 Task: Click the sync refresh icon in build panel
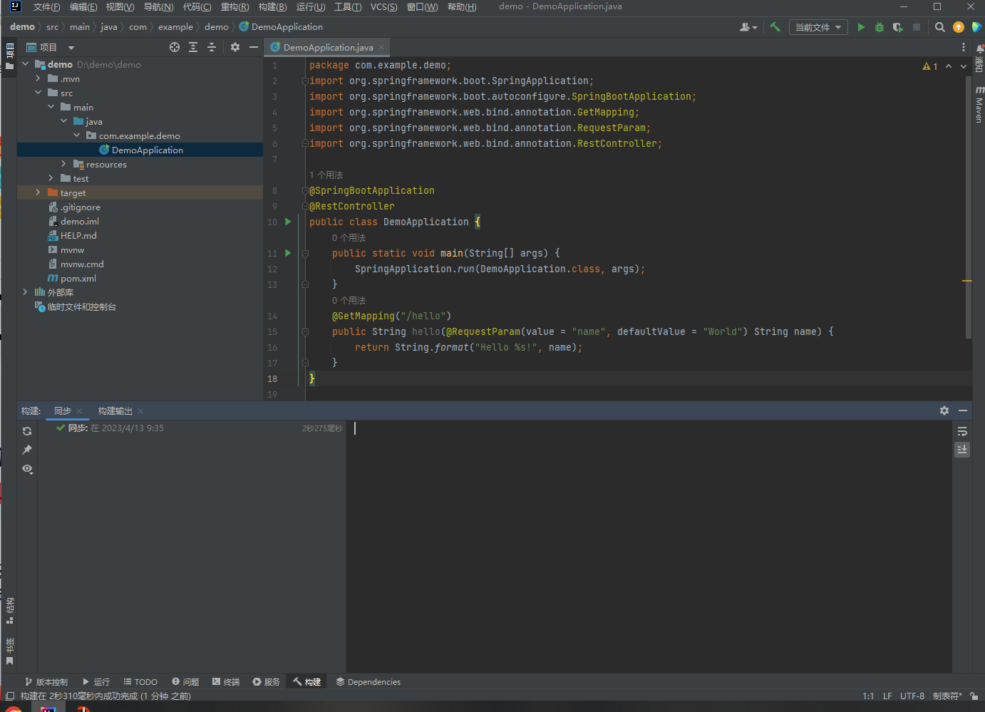[x=27, y=431]
